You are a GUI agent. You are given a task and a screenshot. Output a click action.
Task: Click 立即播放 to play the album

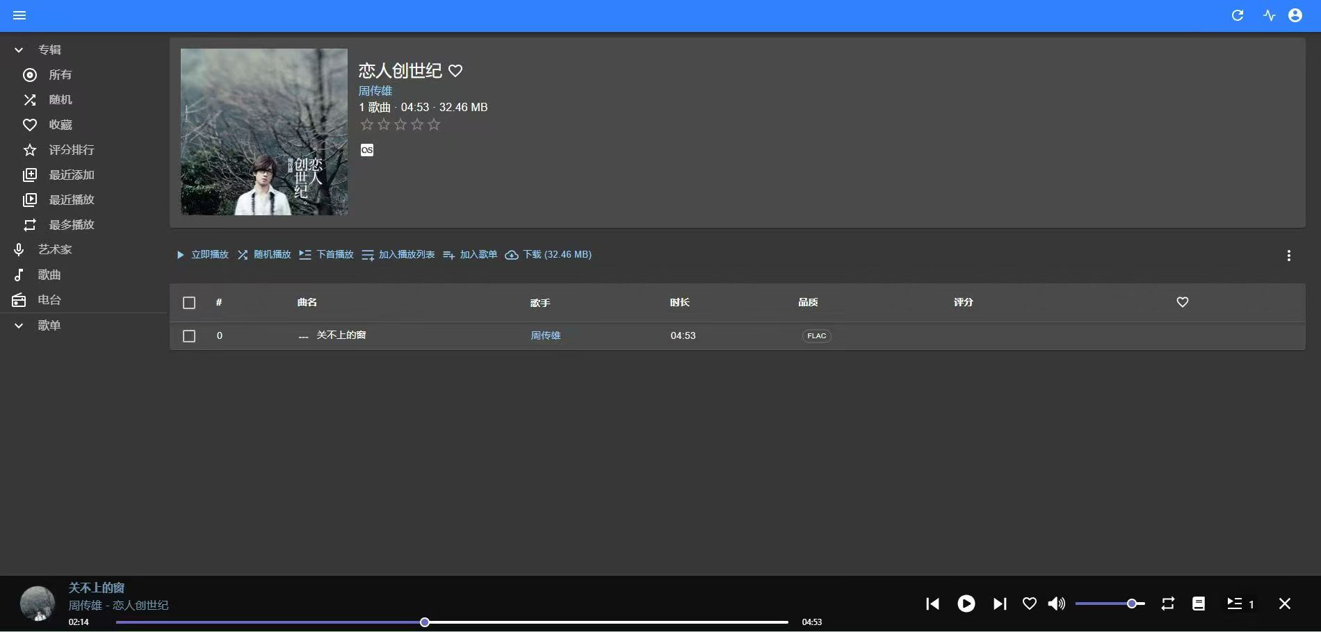pos(202,254)
